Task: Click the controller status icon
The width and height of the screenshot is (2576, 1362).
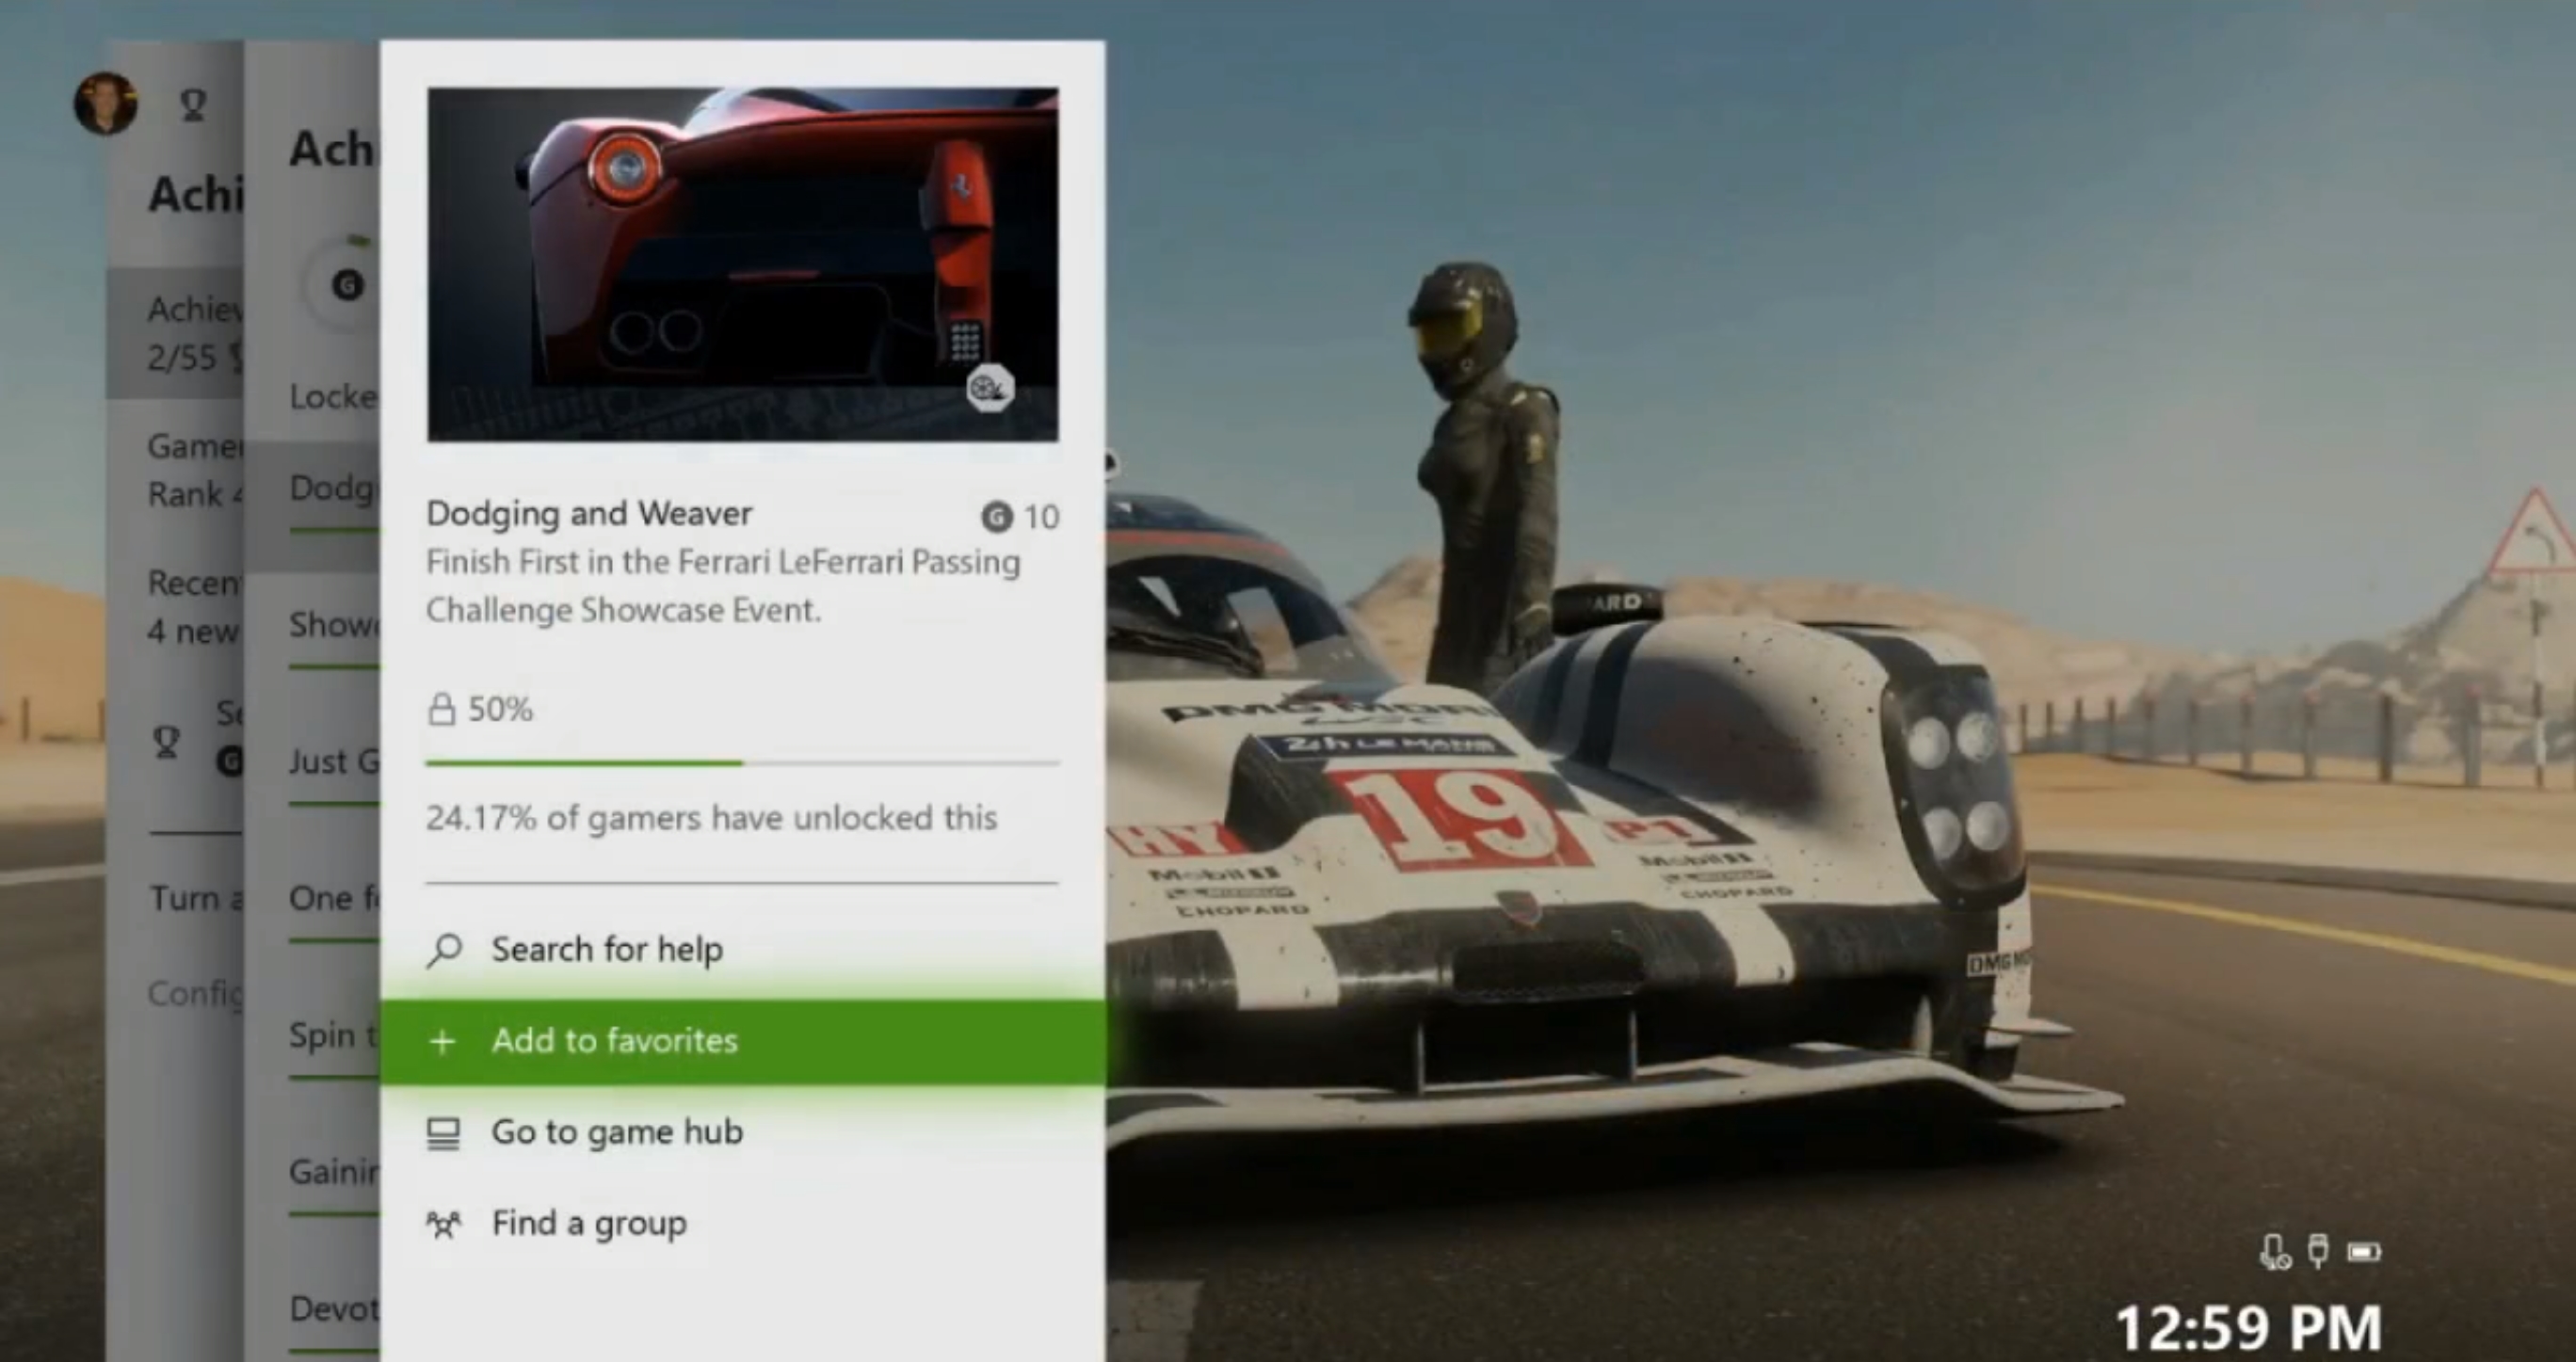Action: [x=2318, y=1251]
